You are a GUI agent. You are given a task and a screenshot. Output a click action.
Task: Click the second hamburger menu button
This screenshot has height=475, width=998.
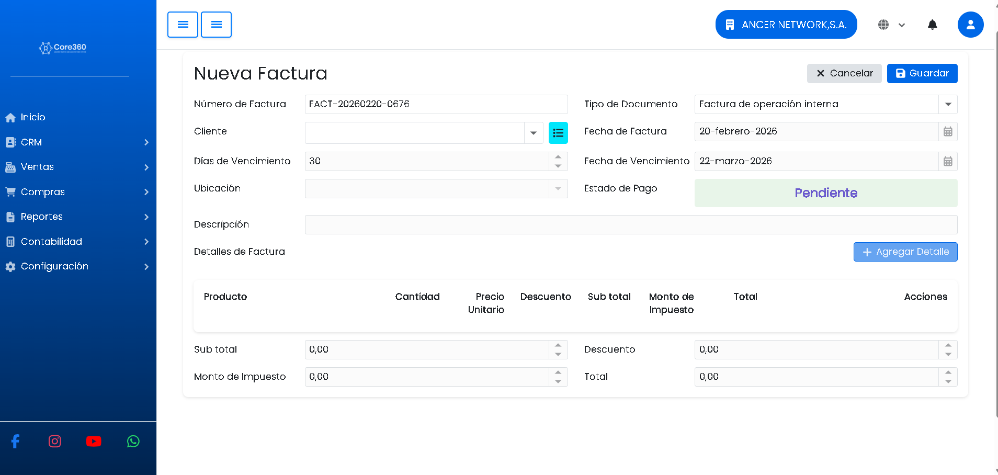coord(216,25)
